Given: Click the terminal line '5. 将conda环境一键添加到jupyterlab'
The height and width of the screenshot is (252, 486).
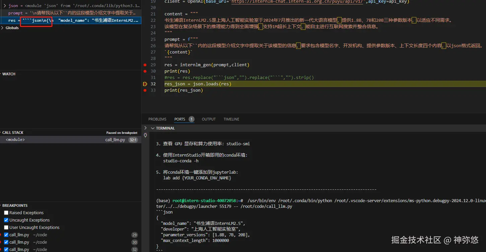Looking at the screenshot, I should coord(197,172).
